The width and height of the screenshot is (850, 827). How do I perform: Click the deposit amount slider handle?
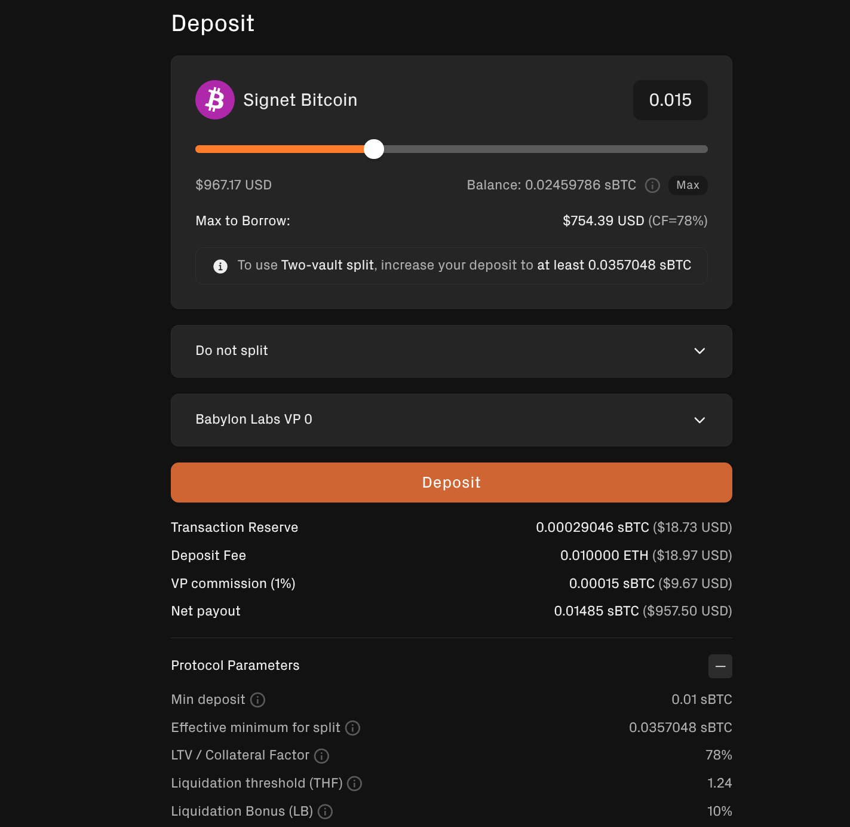(374, 149)
